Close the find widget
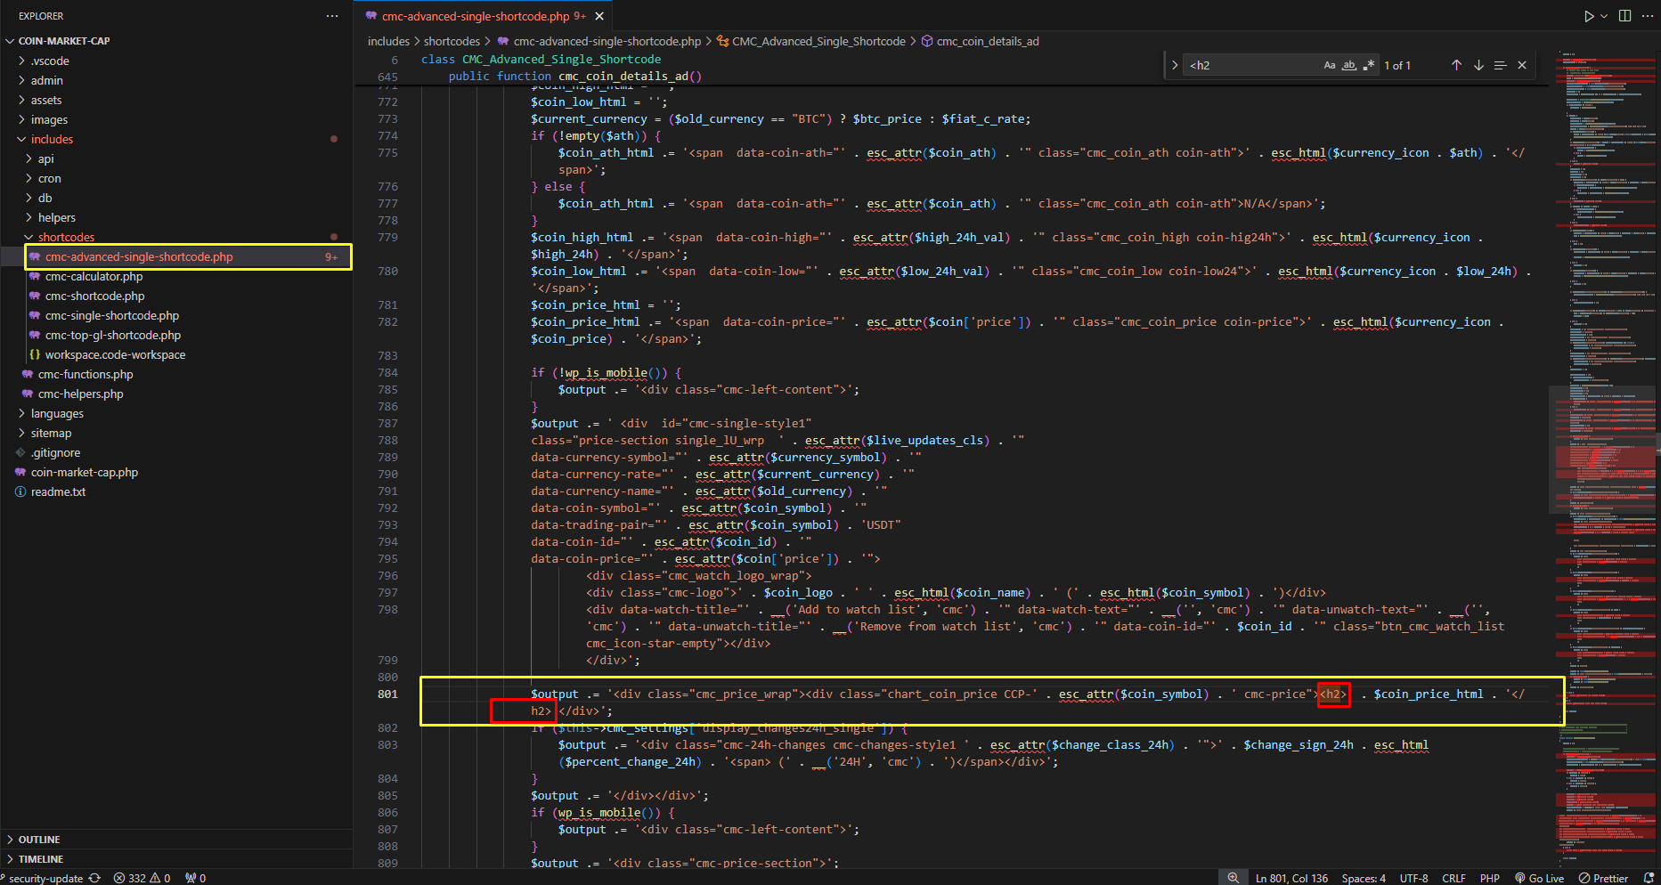The height and width of the screenshot is (885, 1661). (x=1522, y=65)
